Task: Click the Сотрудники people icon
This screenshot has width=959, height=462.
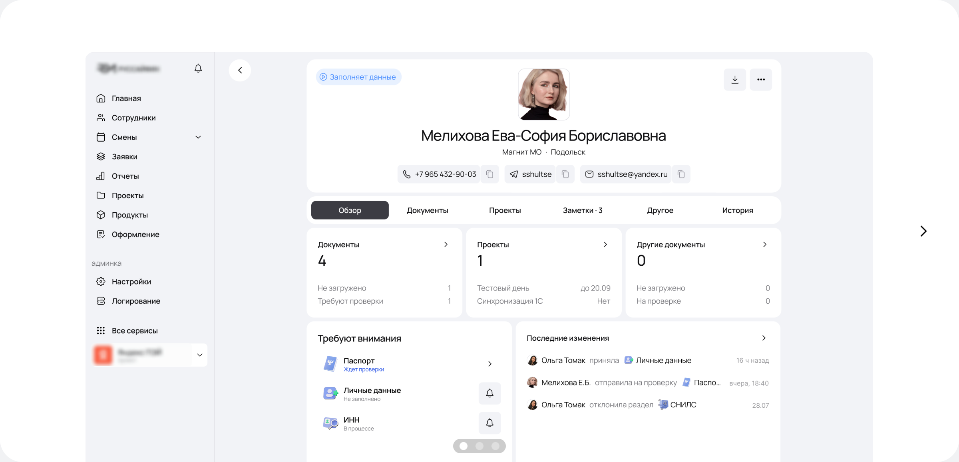Action: tap(101, 118)
